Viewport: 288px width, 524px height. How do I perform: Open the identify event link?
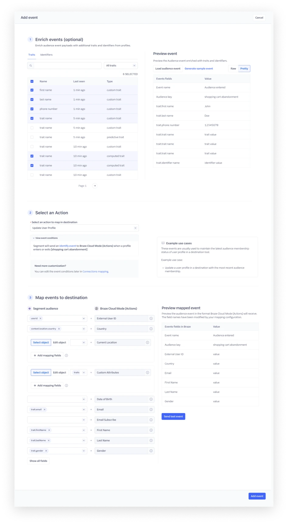(68, 246)
